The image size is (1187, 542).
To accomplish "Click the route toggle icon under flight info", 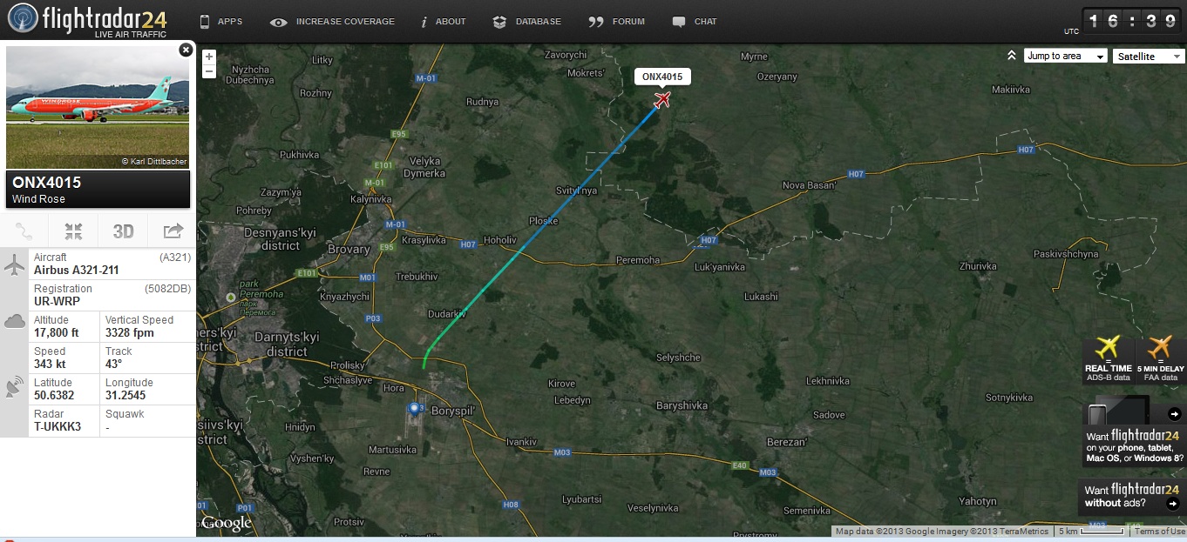I will (x=24, y=231).
